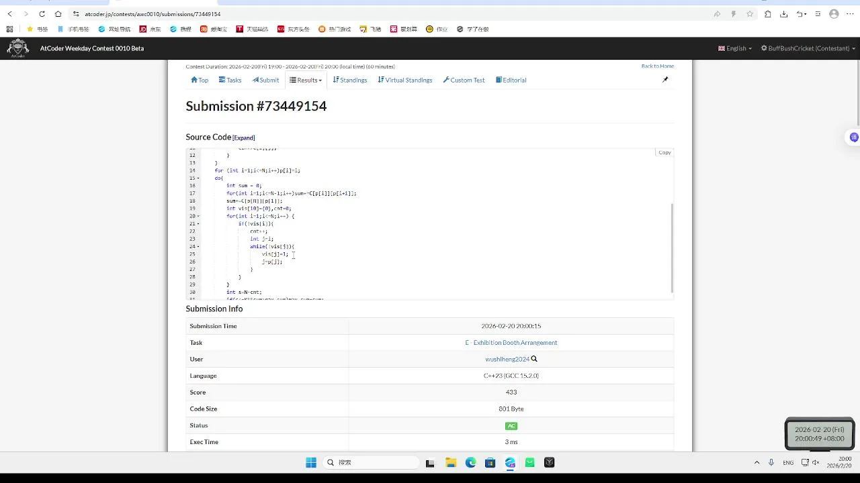Show hidden system tray icons
860x483 pixels.
(757, 462)
